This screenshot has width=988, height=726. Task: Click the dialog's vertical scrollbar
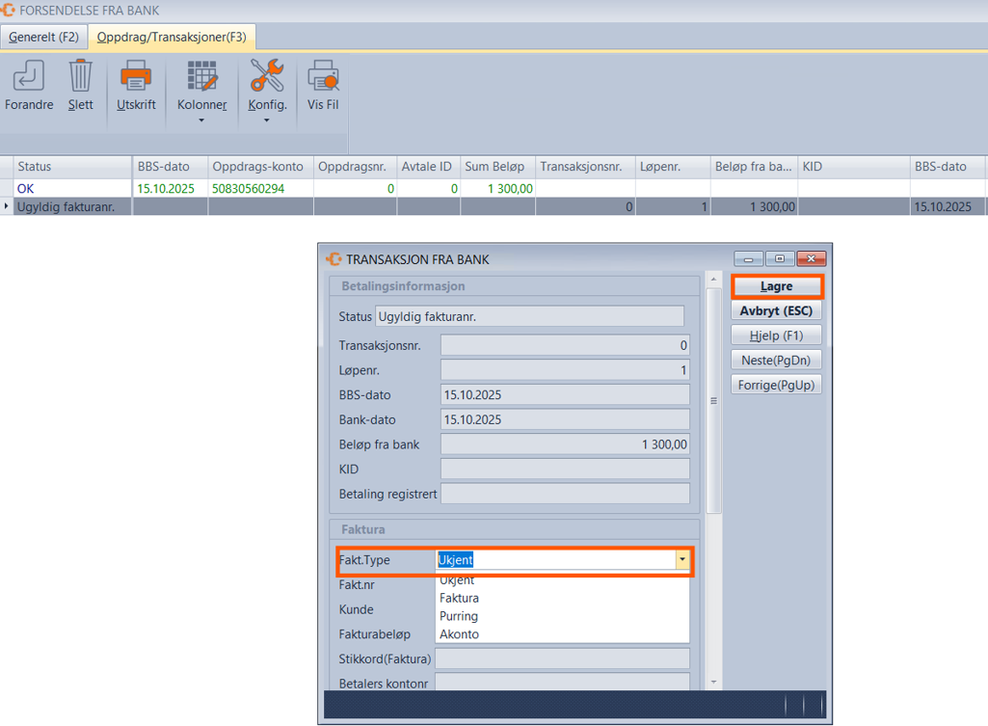point(713,400)
